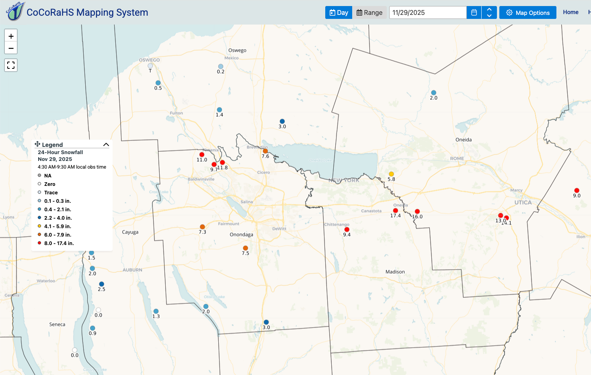Image resolution: width=591 pixels, height=375 pixels.
Task: Go to the Home page
Action: (x=570, y=12)
